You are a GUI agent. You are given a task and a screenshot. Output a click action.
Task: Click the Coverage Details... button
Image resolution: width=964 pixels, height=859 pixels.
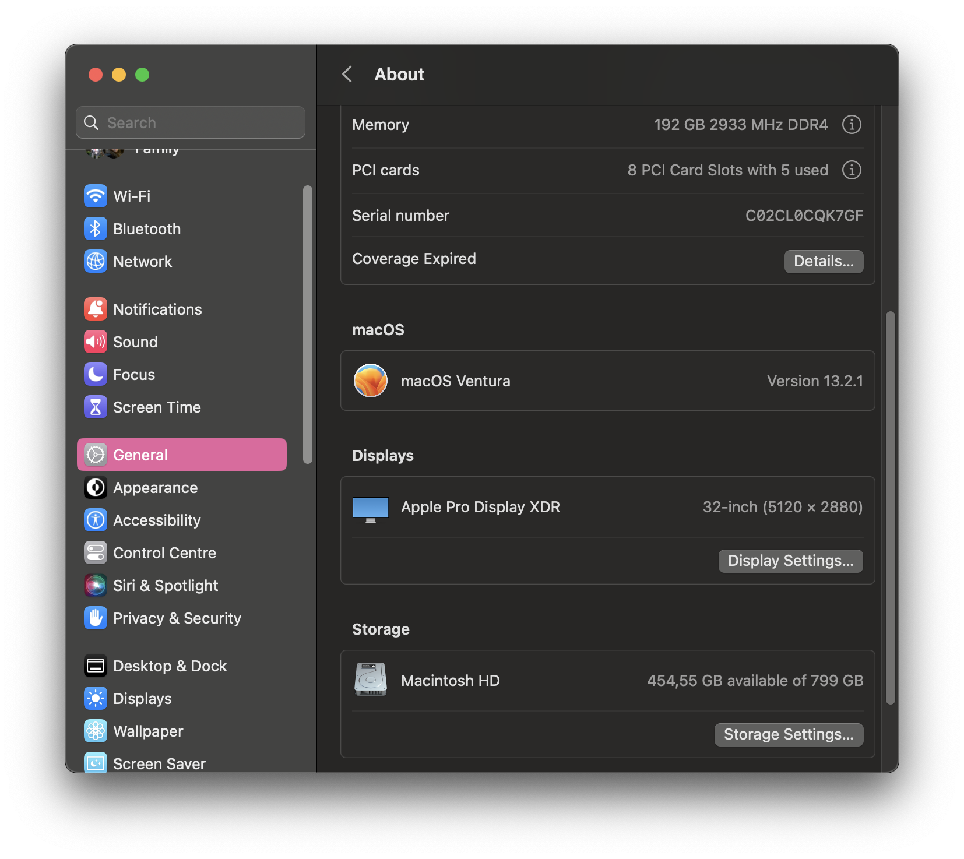click(824, 261)
